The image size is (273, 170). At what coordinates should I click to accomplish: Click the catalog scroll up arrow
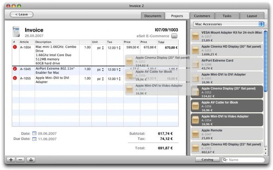click(265, 149)
